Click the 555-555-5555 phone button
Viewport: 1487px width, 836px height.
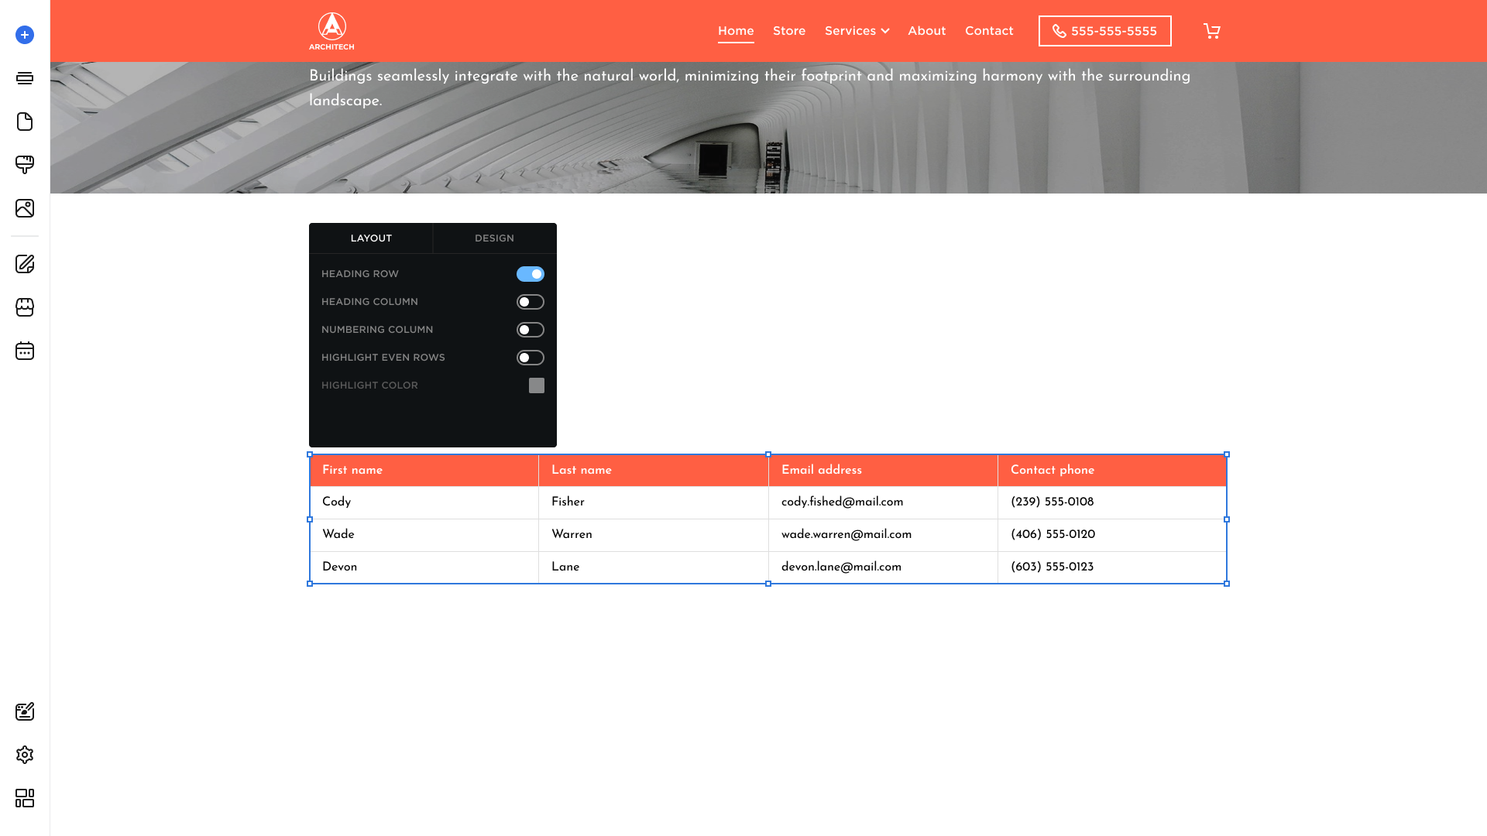[x=1104, y=31]
